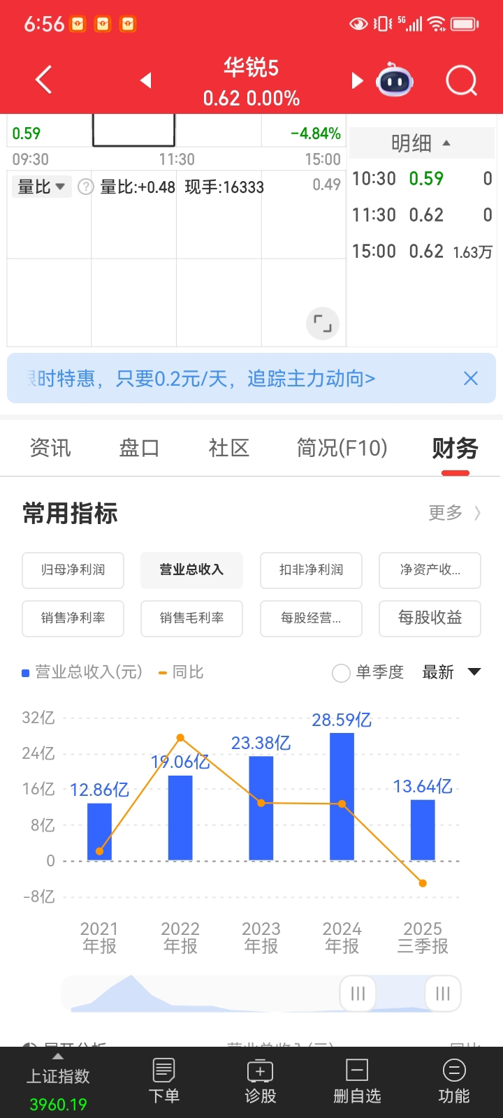Select 营业总收入 indicator
This screenshot has width=503, height=1118.
pyautogui.click(x=192, y=570)
